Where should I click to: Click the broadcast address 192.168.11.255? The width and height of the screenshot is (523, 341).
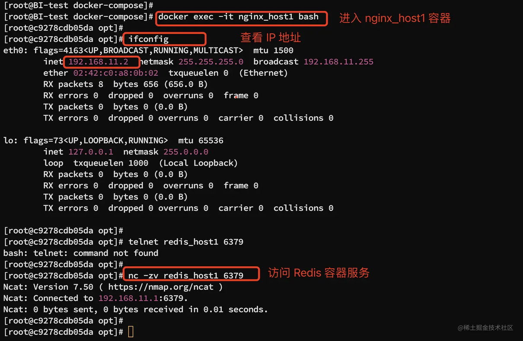coord(338,62)
